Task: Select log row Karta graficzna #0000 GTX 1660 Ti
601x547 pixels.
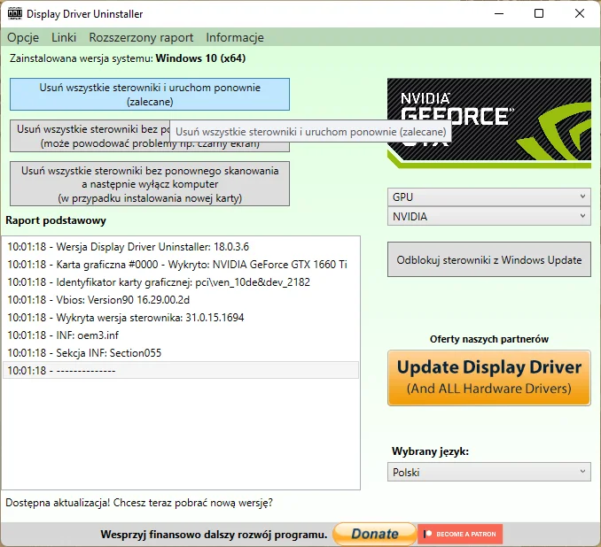Action: click(x=181, y=265)
